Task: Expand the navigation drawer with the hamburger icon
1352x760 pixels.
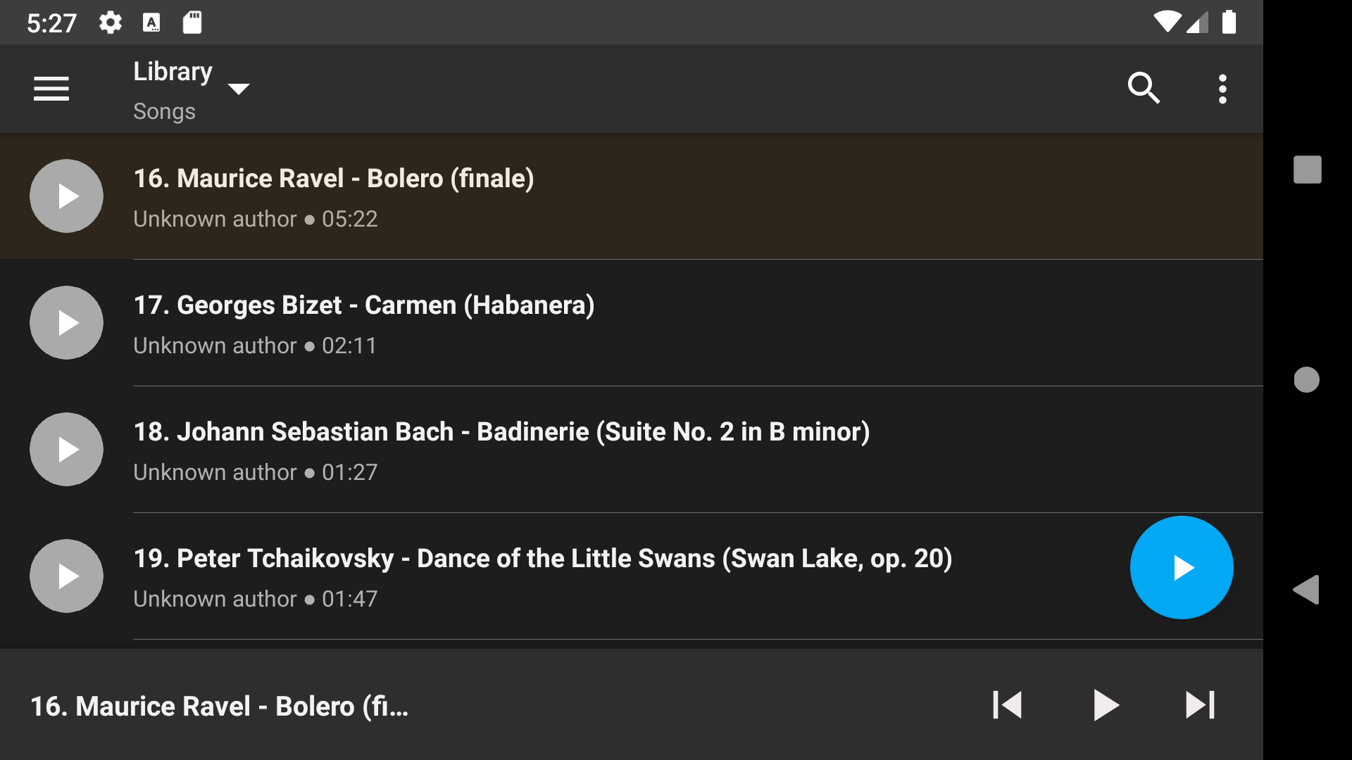Action: coord(51,89)
